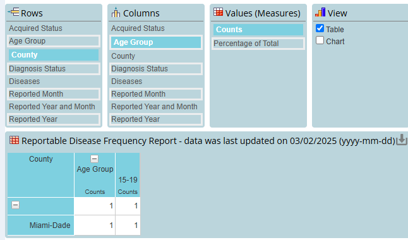Select Reported Year in Rows list
408x240 pixels.
click(54, 119)
